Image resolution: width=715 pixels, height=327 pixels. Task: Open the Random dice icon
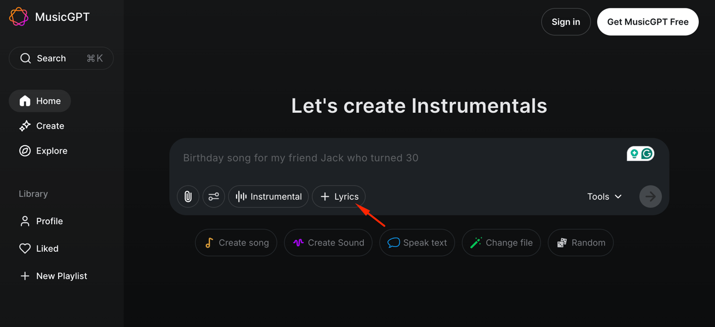(x=562, y=242)
